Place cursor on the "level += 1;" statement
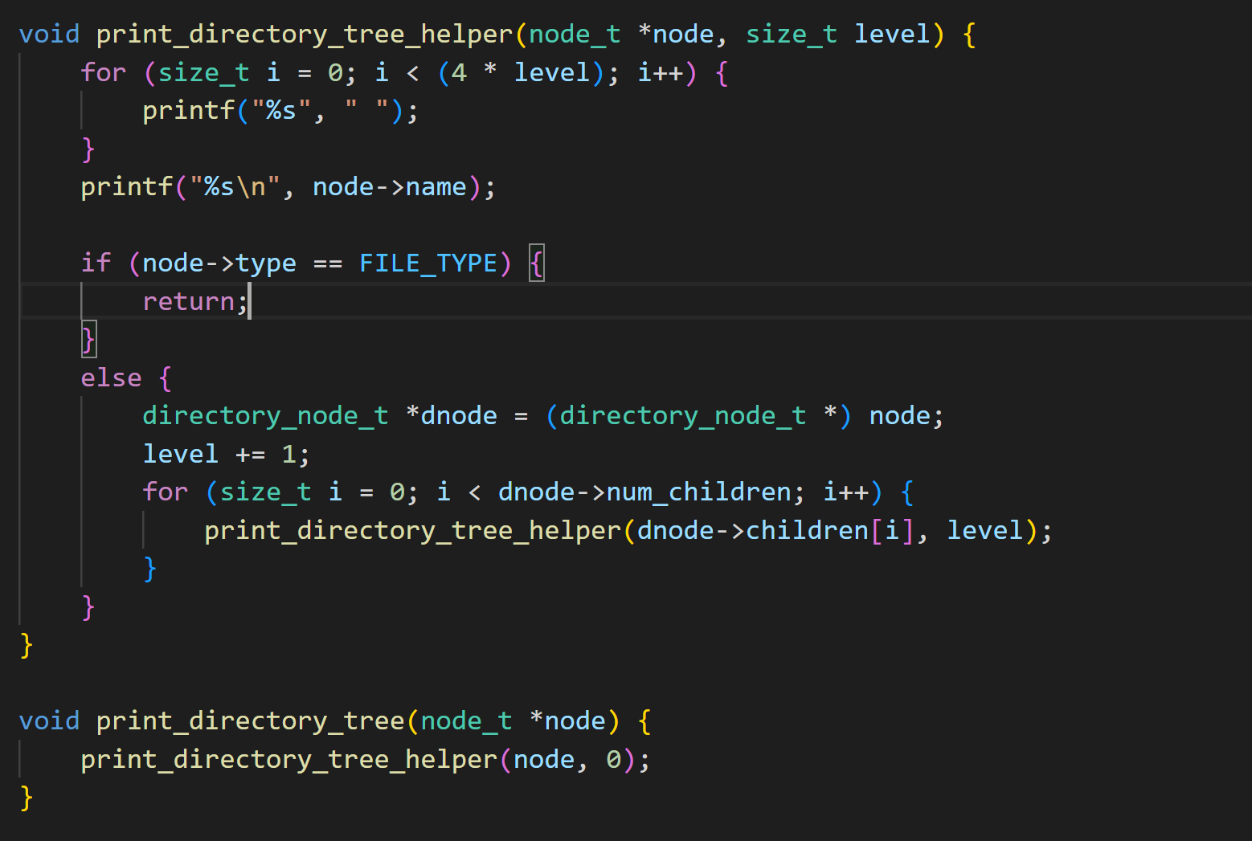The width and height of the screenshot is (1252, 841). pyautogui.click(x=225, y=454)
